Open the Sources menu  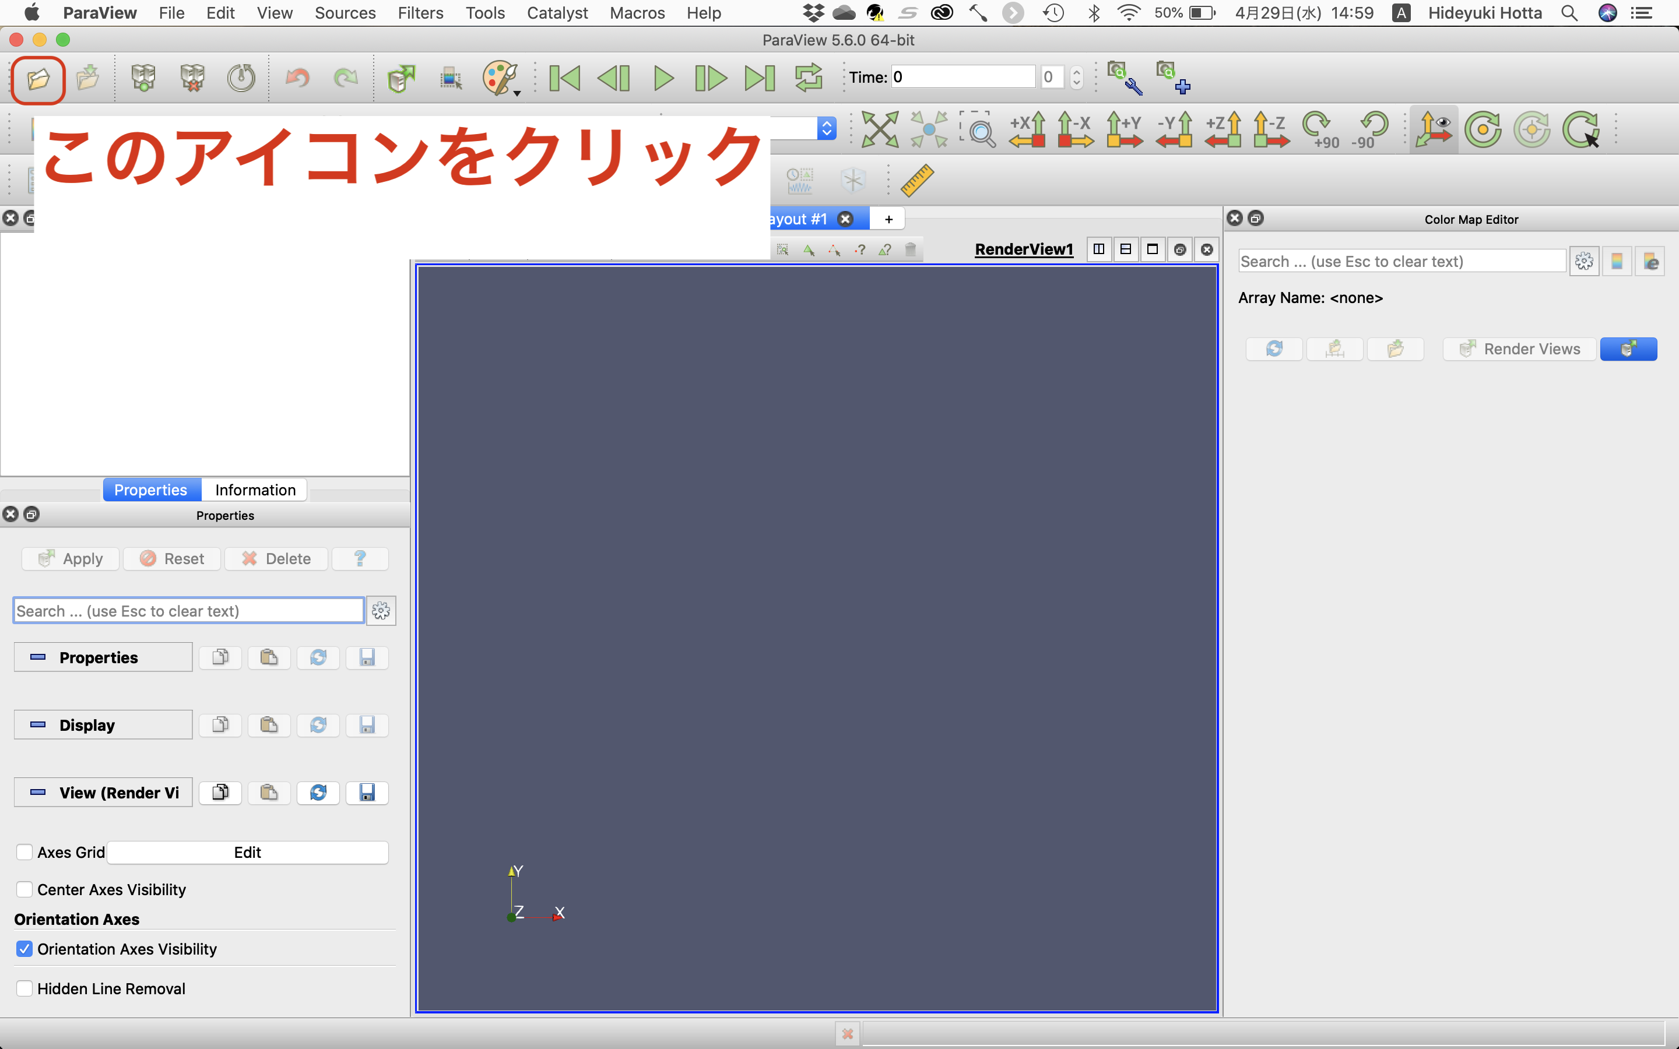[345, 12]
